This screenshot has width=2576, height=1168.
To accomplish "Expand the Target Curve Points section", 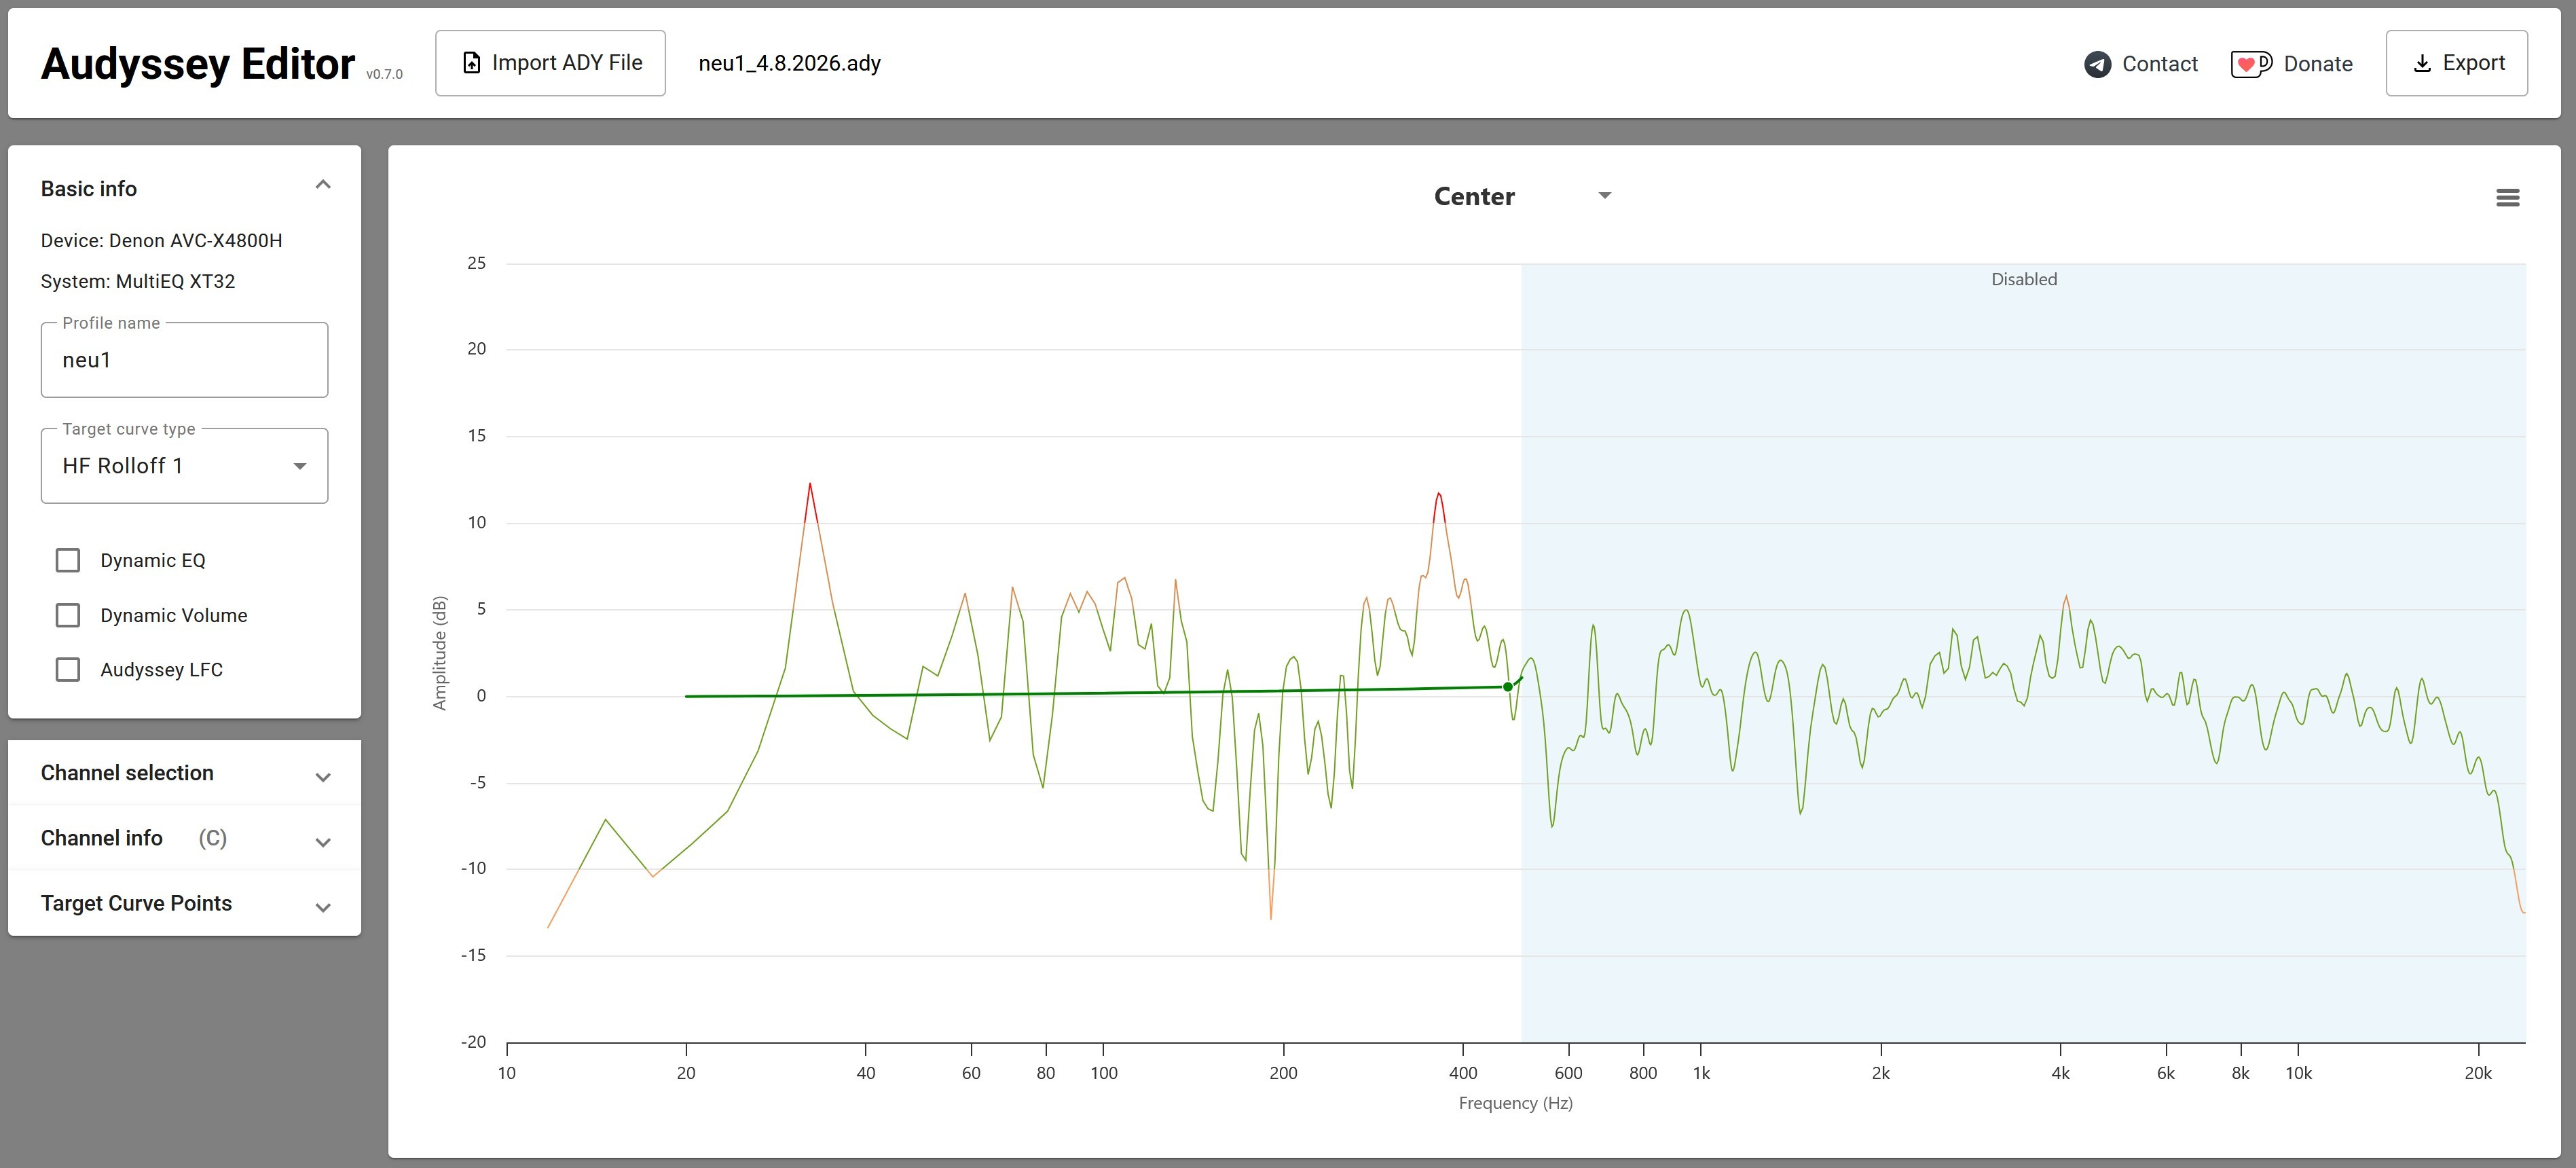I will point(185,903).
